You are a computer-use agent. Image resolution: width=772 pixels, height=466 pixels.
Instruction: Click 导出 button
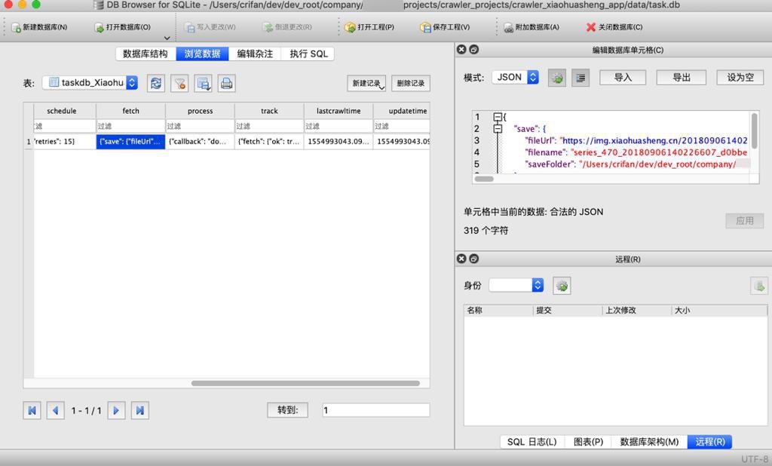click(682, 78)
